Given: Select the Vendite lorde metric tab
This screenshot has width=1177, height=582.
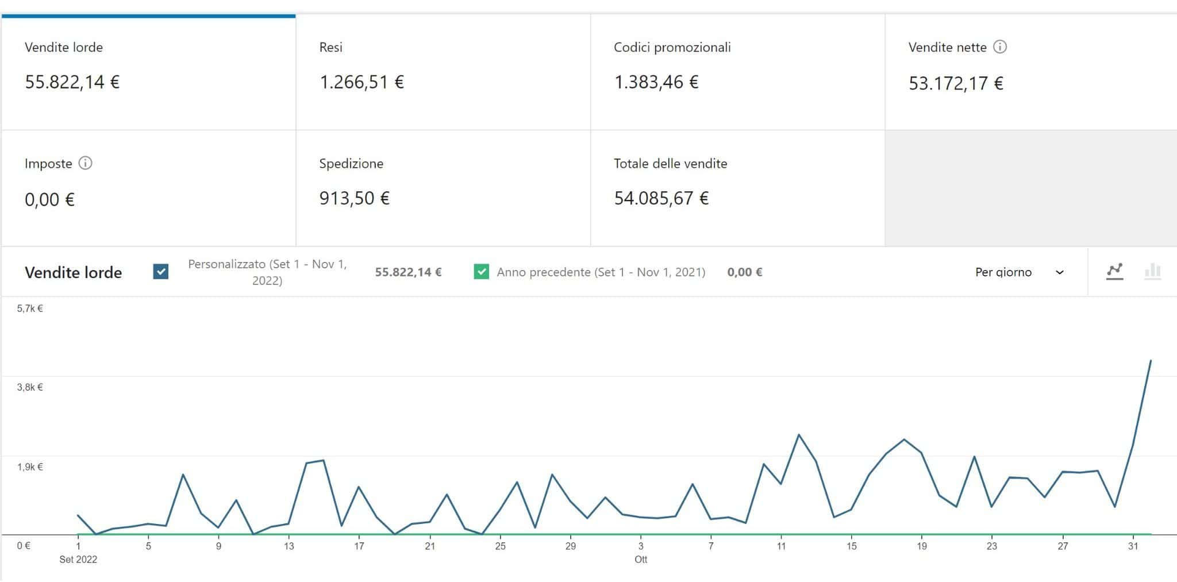Looking at the screenshot, I should coord(148,72).
